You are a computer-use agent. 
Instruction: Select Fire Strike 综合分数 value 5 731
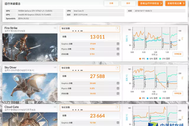click(92, 54)
